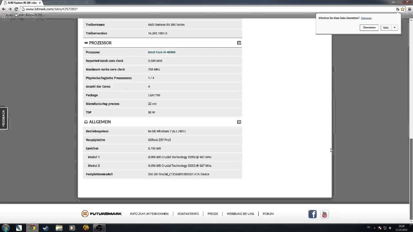Select the value 14.301.1001.0

click(157, 33)
